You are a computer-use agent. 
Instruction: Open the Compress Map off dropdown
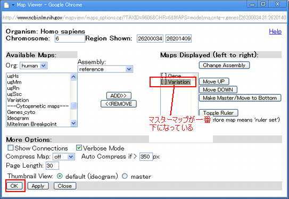tap(64, 157)
